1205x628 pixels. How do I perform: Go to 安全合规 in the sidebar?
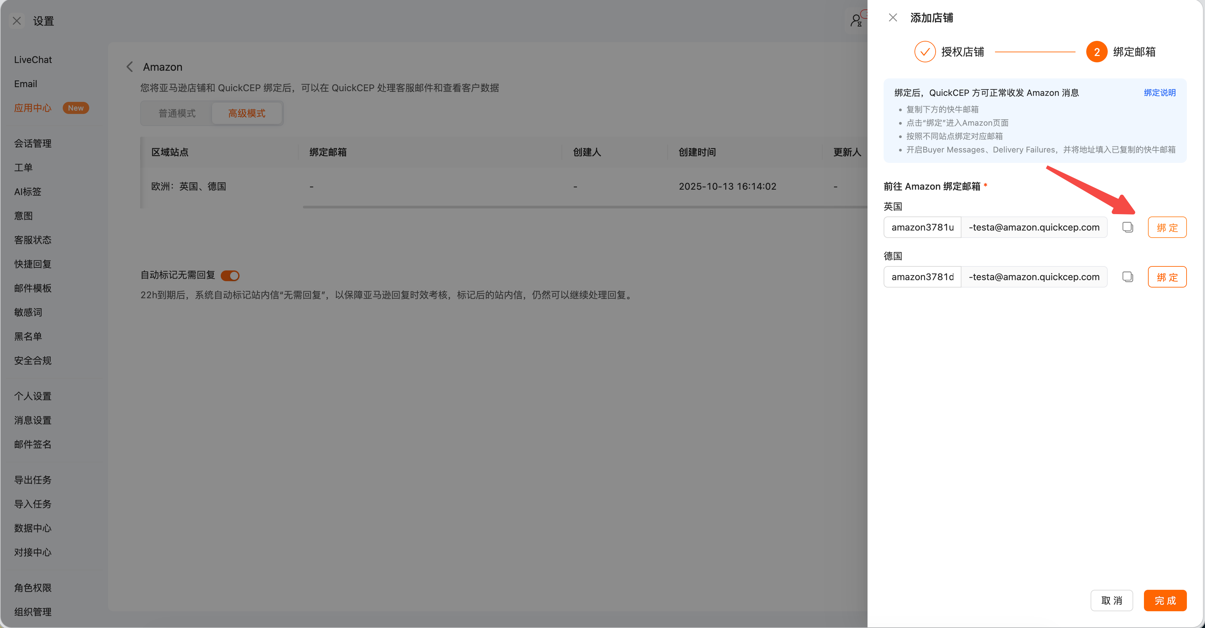coord(33,361)
